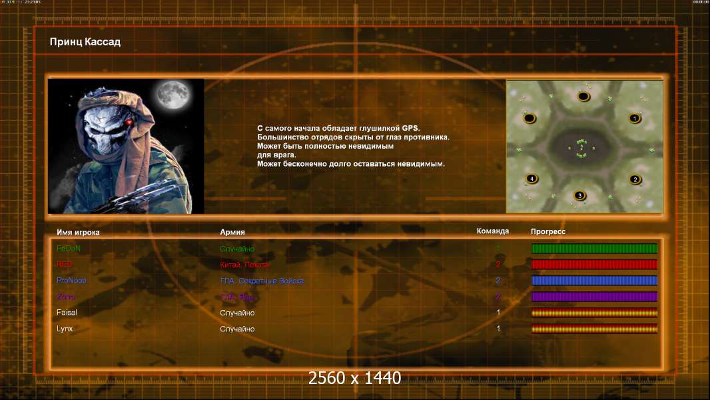Click FeDoN's team number
This screenshot has width=710, height=400.
(x=498, y=248)
